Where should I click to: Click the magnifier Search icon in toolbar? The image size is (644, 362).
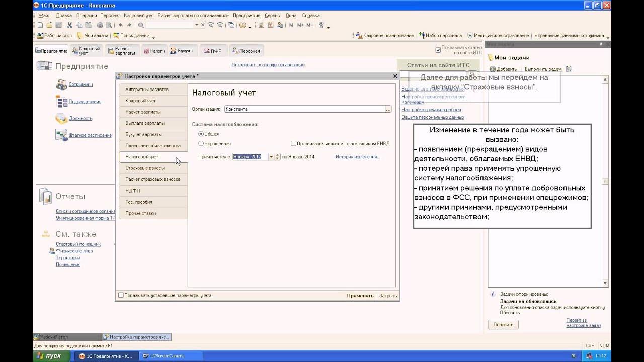click(141, 25)
